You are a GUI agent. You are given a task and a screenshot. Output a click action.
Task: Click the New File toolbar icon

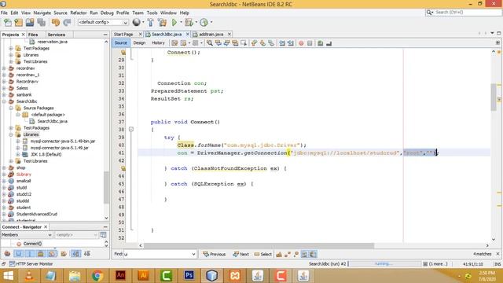(x=8, y=22)
